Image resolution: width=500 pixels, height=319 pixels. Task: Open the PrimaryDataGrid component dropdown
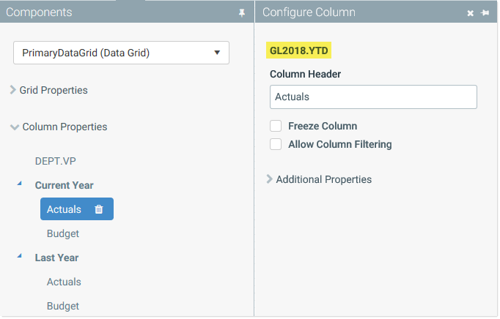pyautogui.click(x=121, y=53)
